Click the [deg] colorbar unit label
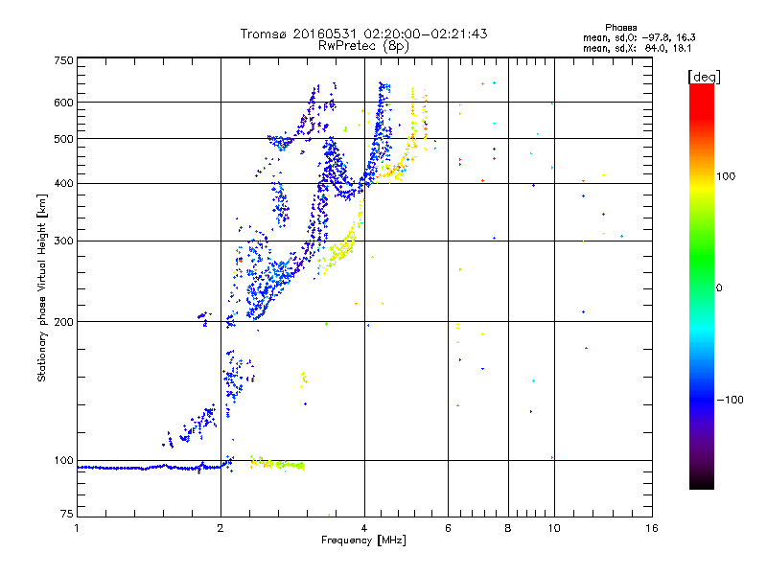This screenshot has width=767, height=575. 705,76
